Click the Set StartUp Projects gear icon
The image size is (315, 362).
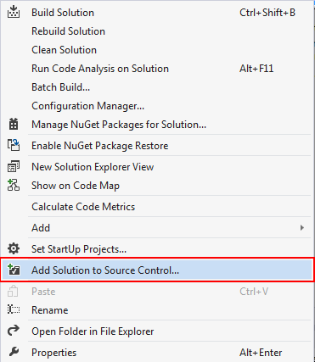tap(14, 249)
